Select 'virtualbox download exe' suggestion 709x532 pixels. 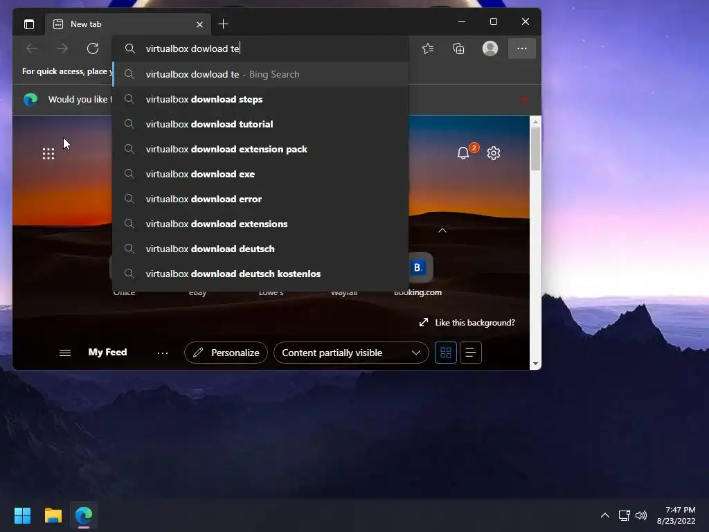[x=260, y=174]
